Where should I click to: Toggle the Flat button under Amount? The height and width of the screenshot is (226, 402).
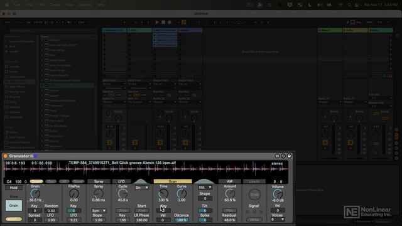[230, 211]
